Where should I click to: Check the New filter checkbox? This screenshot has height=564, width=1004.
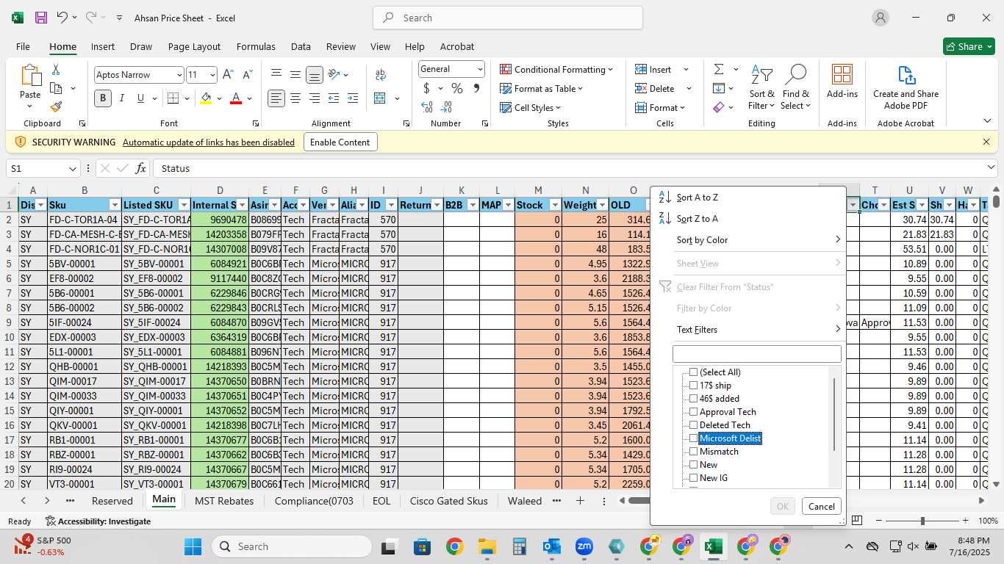click(x=693, y=465)
